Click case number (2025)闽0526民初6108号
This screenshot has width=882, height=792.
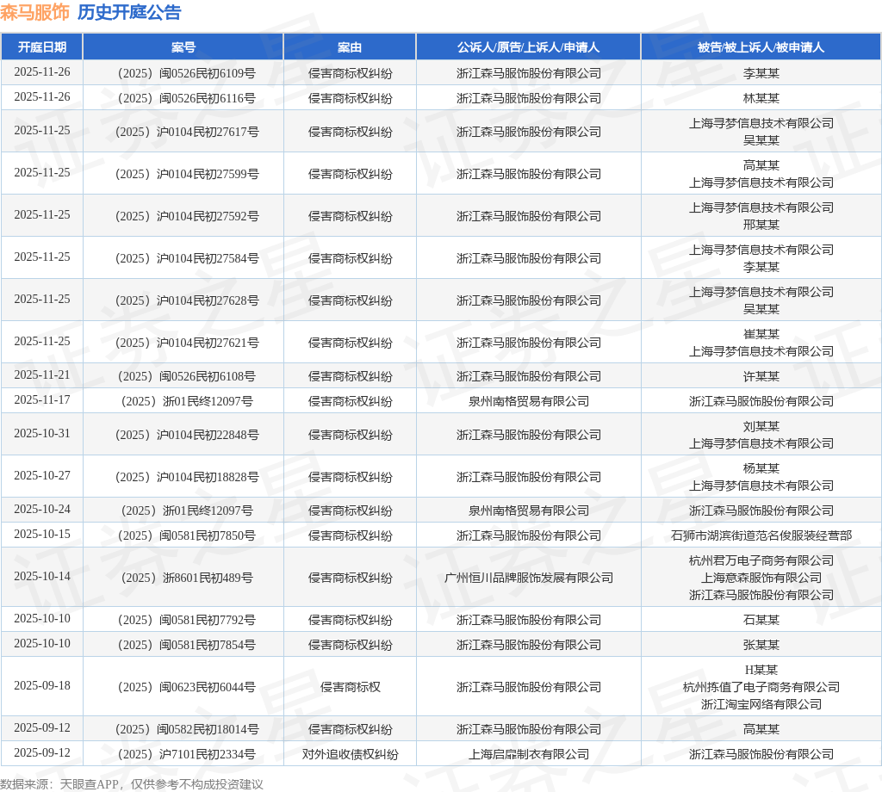tap(183, 376)
